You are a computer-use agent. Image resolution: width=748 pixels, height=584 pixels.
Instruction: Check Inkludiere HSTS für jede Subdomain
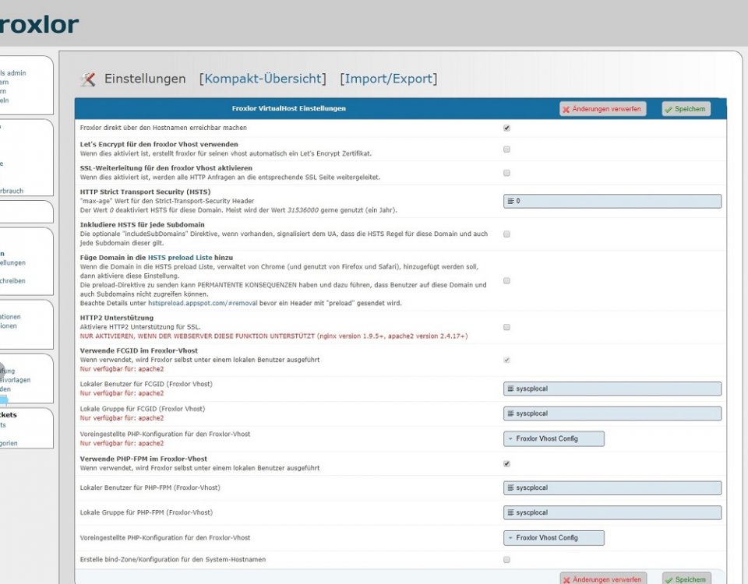tap(506, 234)
